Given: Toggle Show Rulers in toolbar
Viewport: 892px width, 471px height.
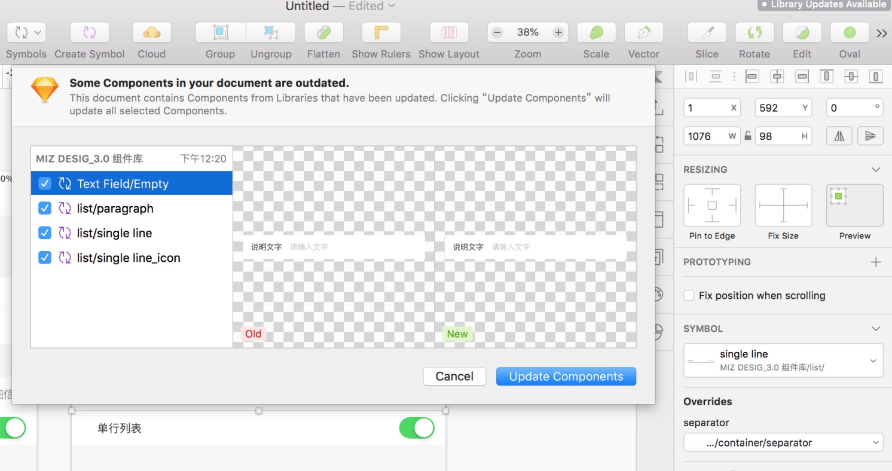Looking at the screenshot, I should click(381, 32).
